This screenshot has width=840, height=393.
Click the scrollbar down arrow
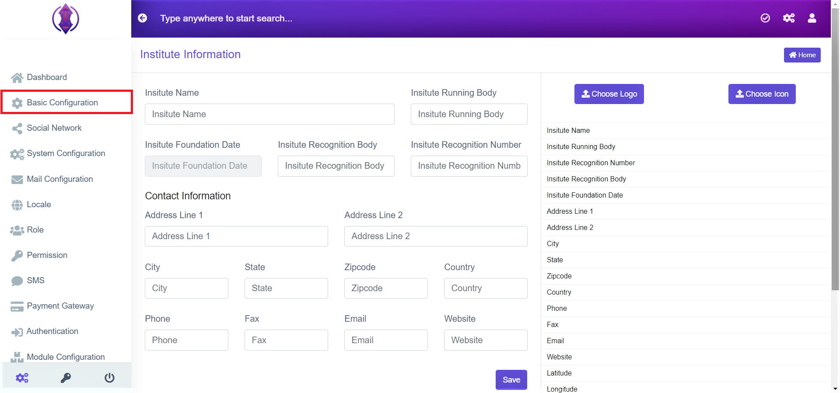[x=835, y=389]
